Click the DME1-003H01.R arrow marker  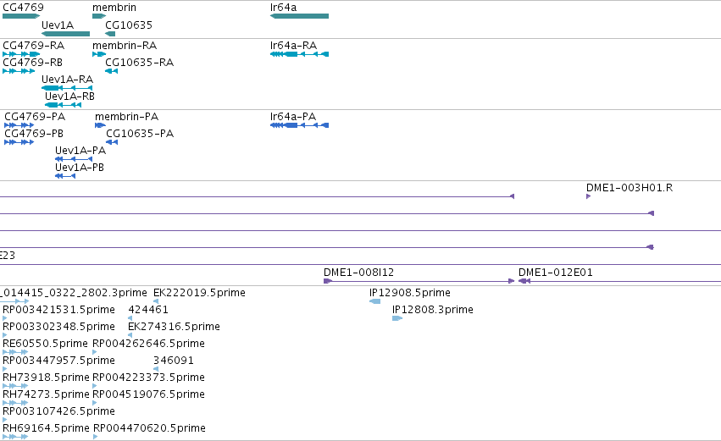[589, 196]
